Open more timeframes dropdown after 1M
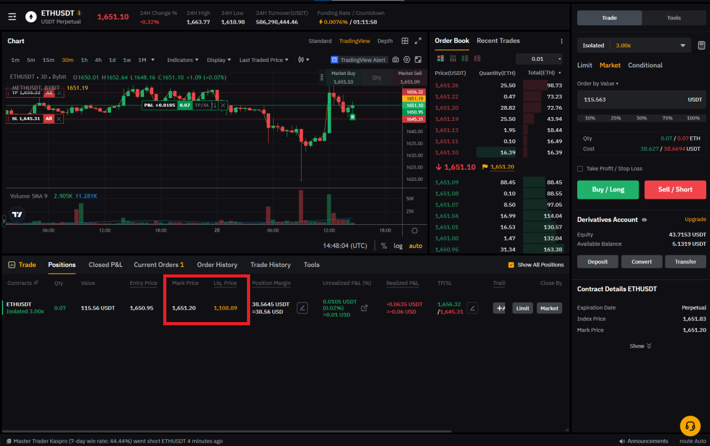The image size is (710, 446). click(153, 59)
